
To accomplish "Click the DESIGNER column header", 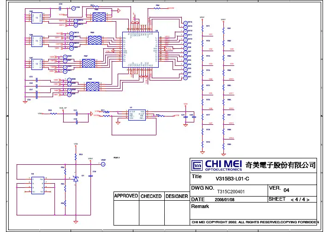I will (x=176, y=196).
